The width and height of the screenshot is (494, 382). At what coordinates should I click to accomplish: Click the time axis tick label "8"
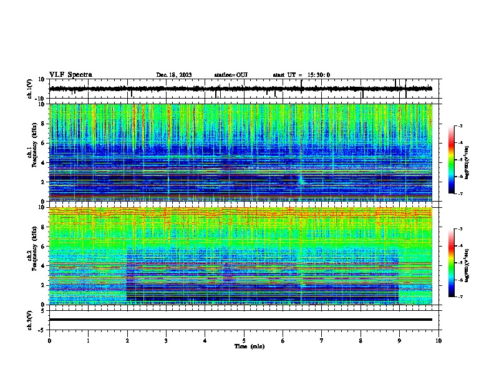[x=361, y=341]
